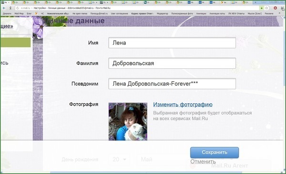Open the Реклама bookmark

point(269,13)
